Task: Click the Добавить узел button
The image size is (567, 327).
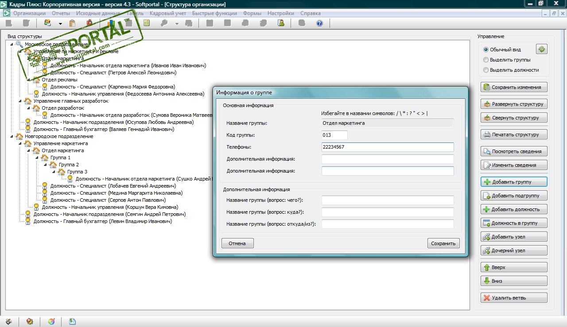Action: (x=514, y=237)
